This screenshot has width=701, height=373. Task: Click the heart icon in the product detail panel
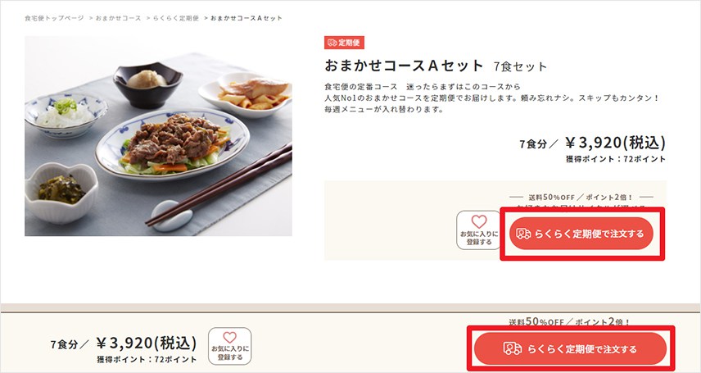(x=479, y=221)
